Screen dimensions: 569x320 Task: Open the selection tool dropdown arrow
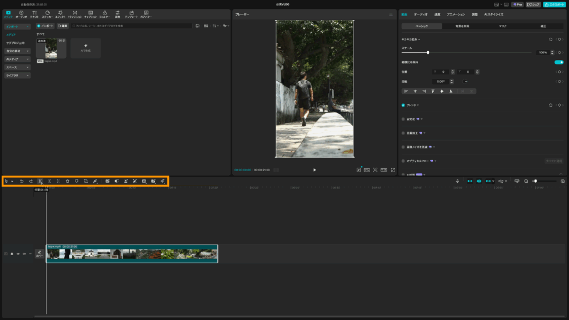pyautogui.click(x=12, y=181)
